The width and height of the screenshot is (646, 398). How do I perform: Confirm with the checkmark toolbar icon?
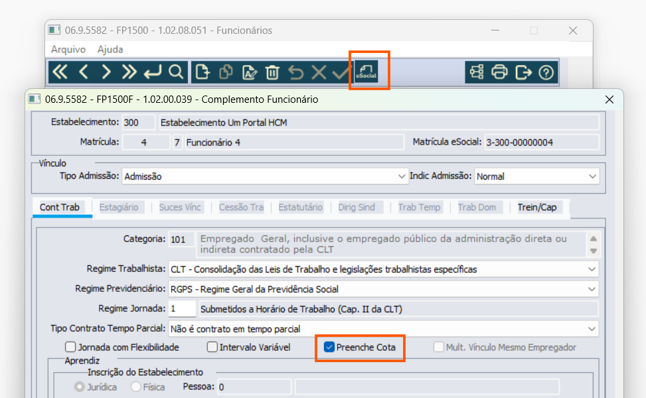point(341,72)
